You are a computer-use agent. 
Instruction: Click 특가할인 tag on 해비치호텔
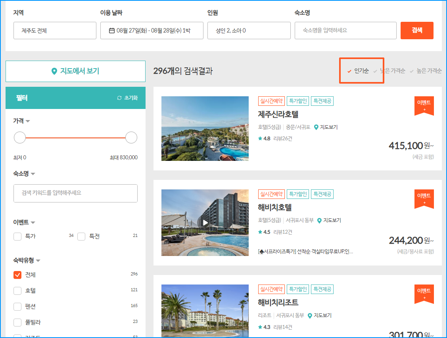(298, 194)
